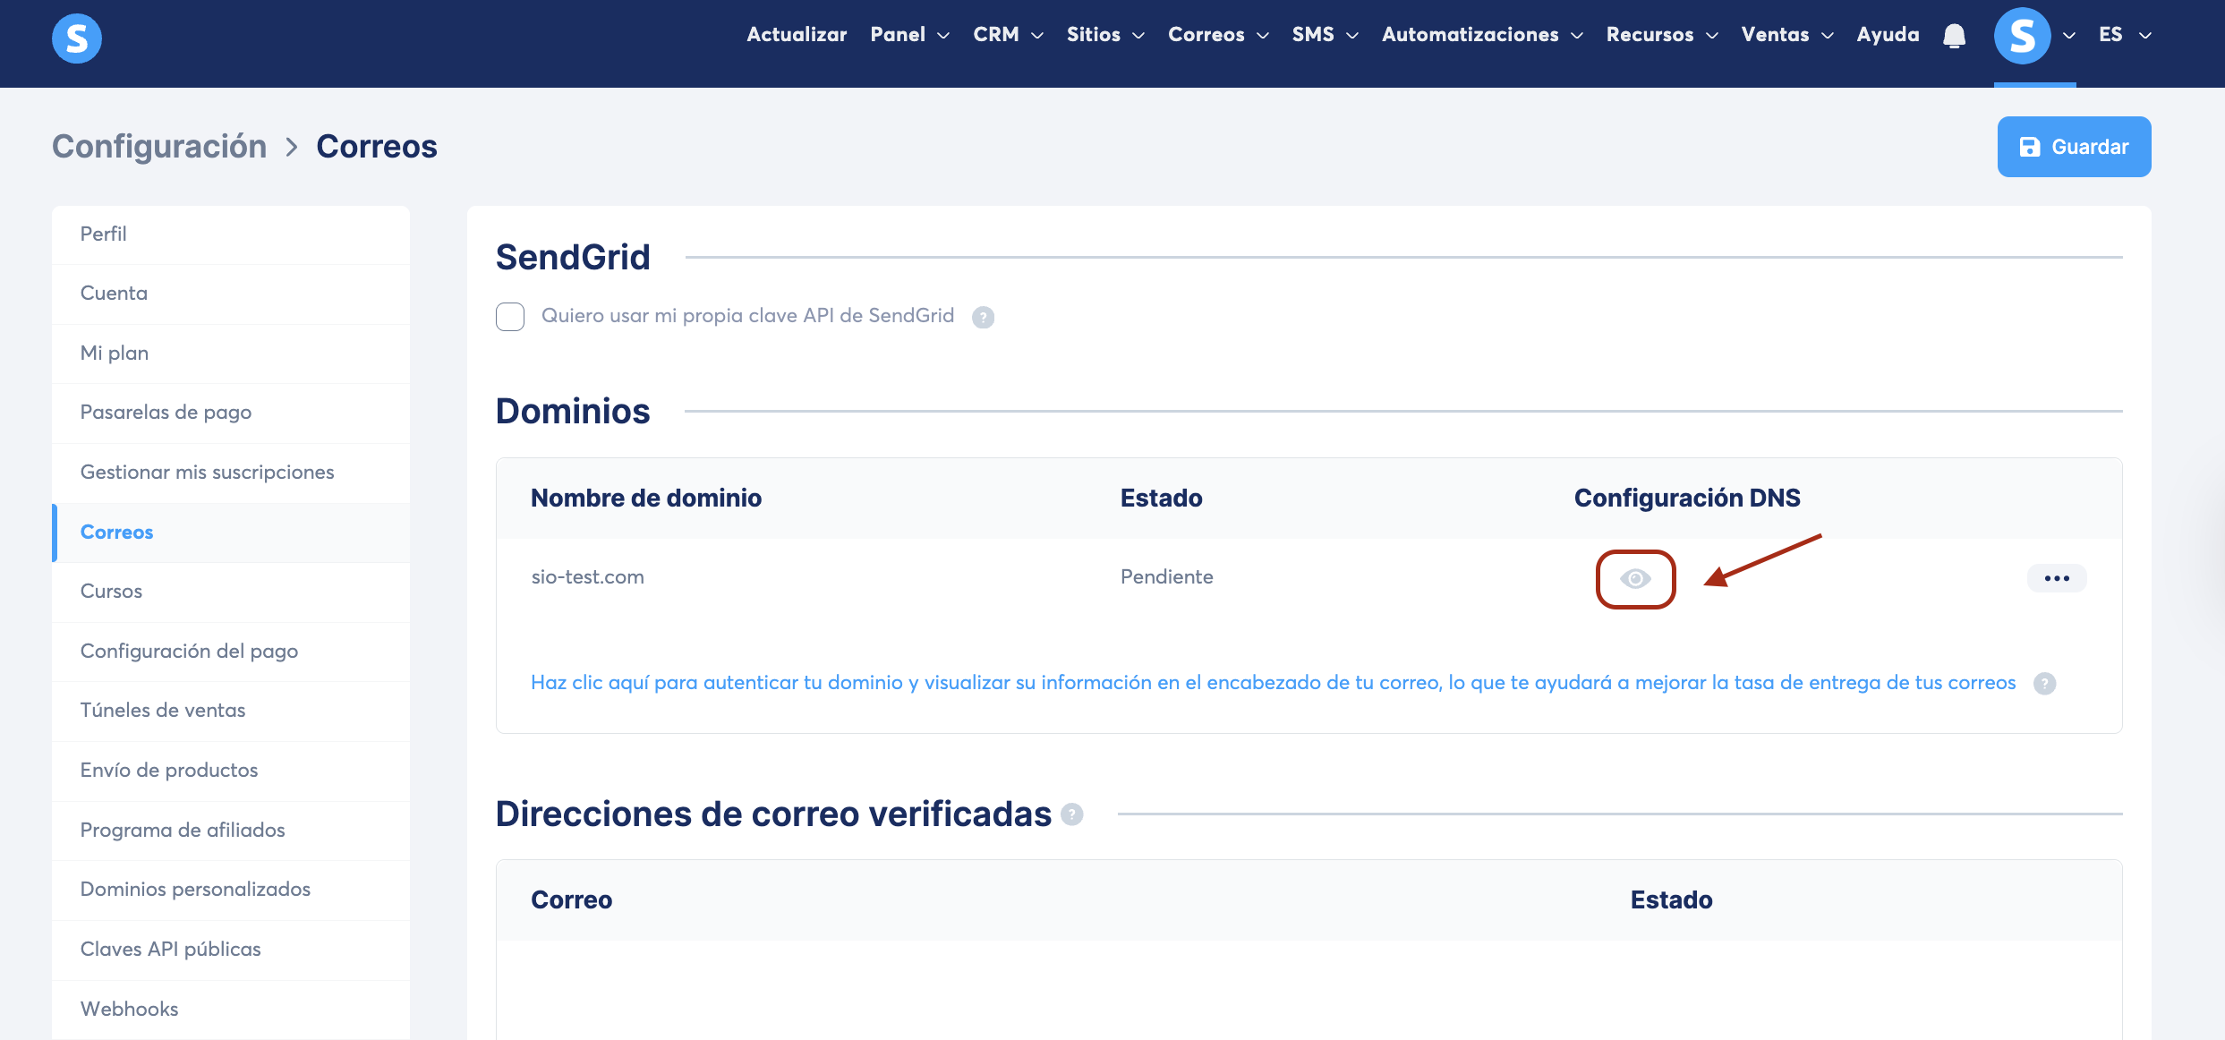Open Pasarelas de pago settings
This screenshot has width=2225, height=1040.
[166, 413]
